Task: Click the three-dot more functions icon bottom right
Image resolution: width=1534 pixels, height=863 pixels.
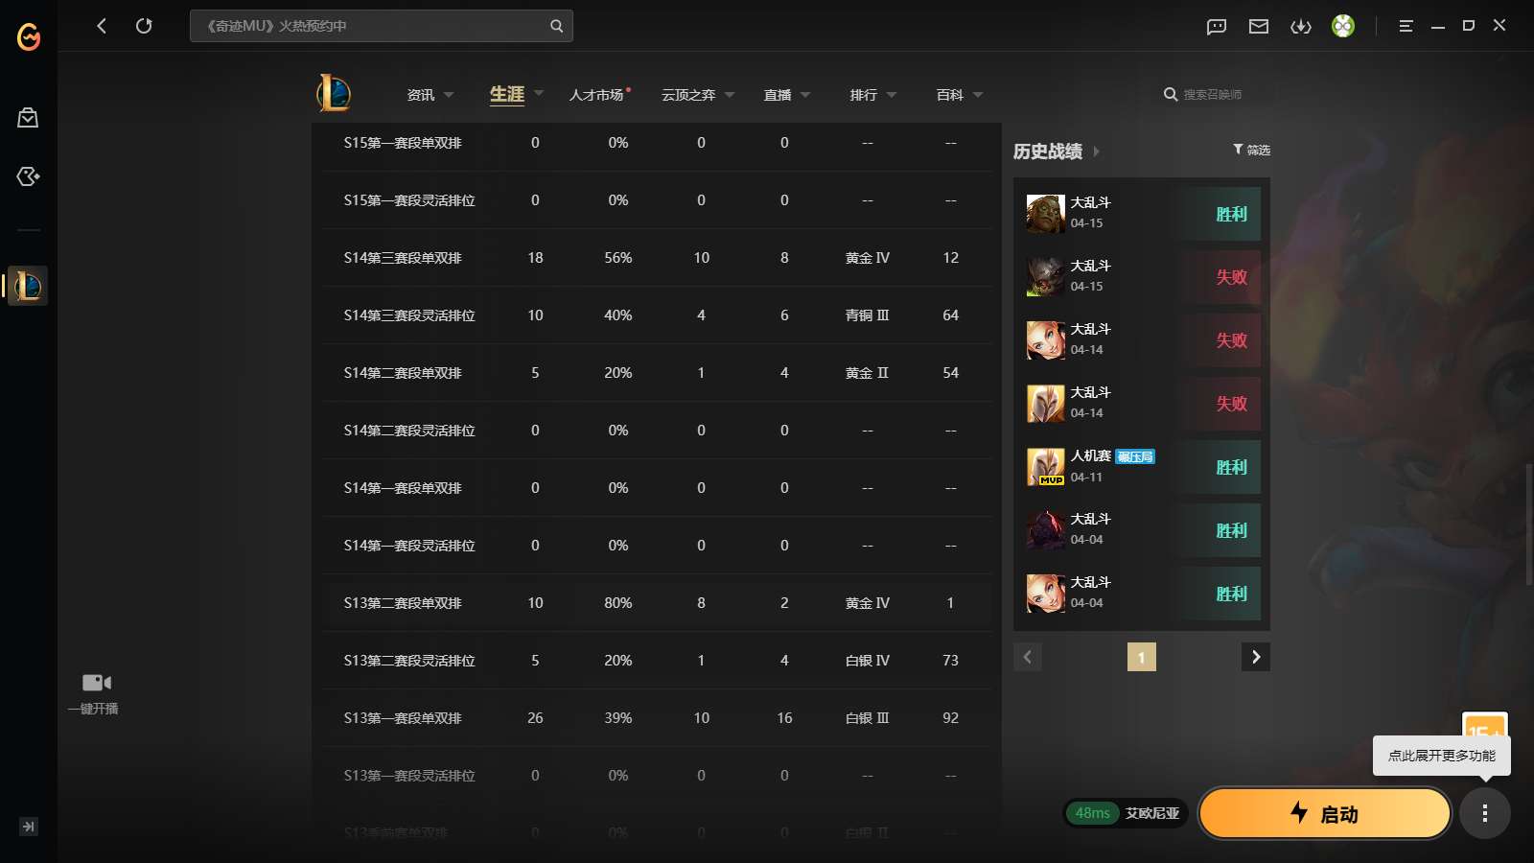Action: pyautogui.click(x=1485, y=812)
